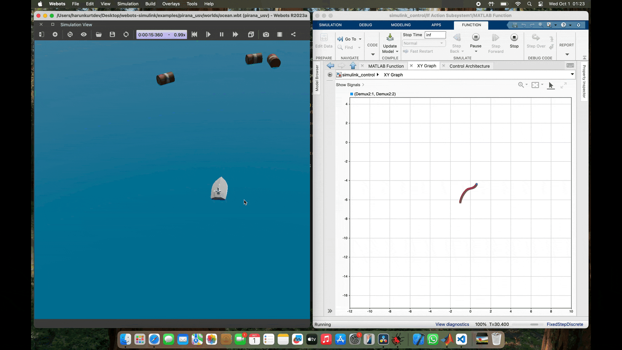
Task: Switch to the MODELING ribbon tab
Action: tap(401, 25)
